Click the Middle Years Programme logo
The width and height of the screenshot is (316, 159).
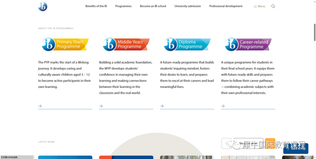click(126, 44)
